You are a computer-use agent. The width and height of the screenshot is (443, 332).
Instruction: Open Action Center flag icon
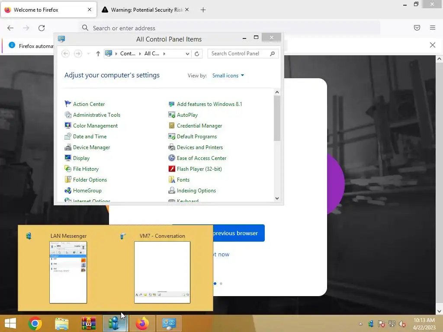[x=68, y=104]
